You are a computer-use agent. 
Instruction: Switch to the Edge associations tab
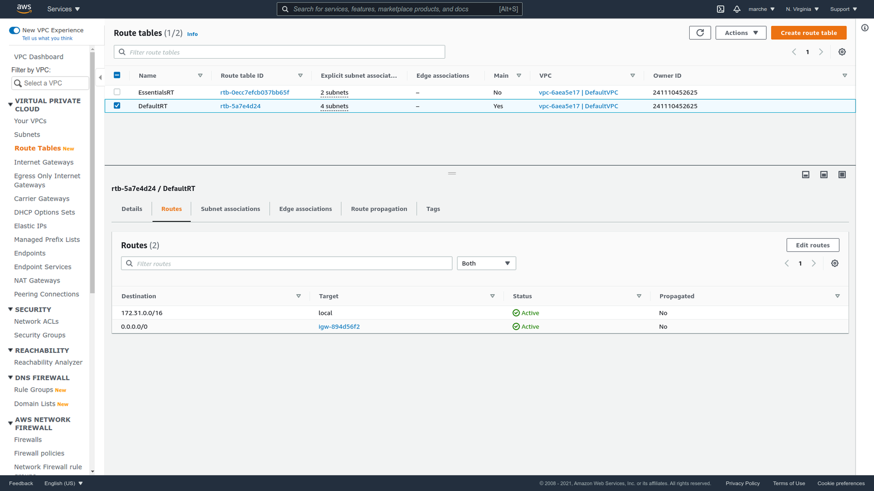[306, 209]
